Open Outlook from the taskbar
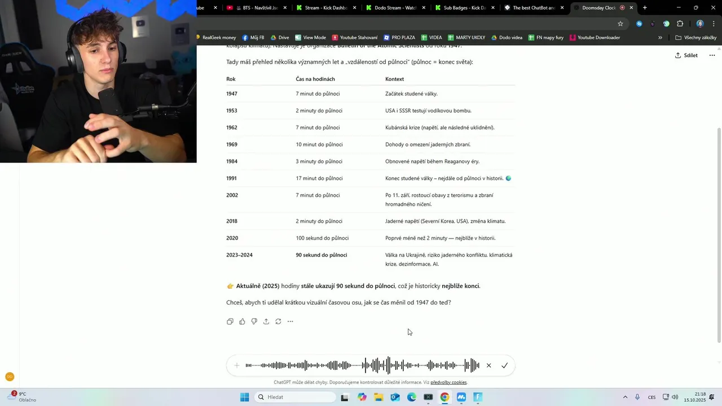Image resolution: width=722 pixels, height=406 pixels. [395, 397]
